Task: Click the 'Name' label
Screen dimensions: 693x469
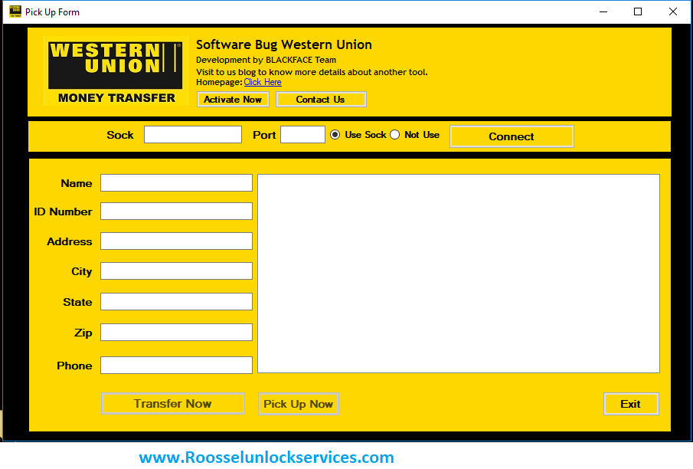Action: (77, 183)
